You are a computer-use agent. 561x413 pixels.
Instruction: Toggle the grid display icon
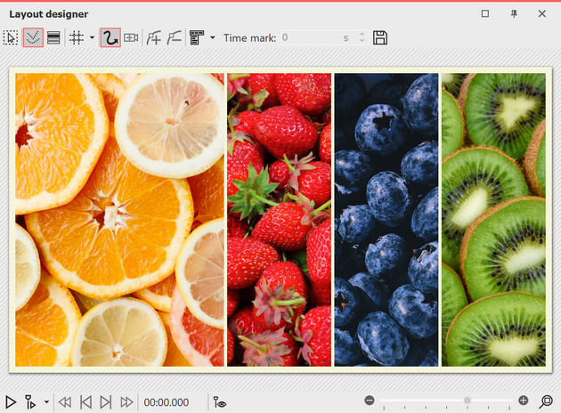77,37
